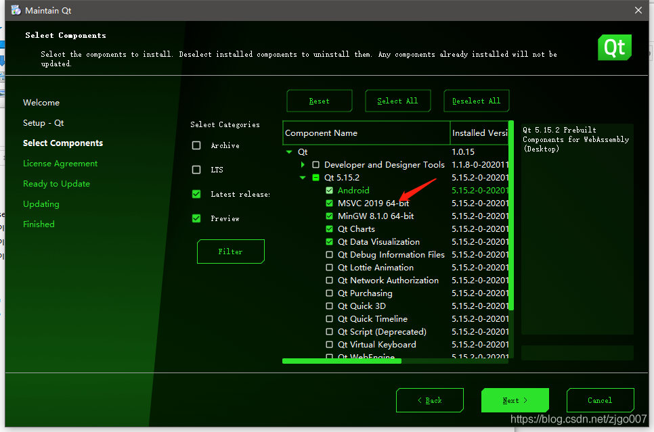Check Qt Network Authorization component
This screenshot has width=654, height=432.
point(330,281)
